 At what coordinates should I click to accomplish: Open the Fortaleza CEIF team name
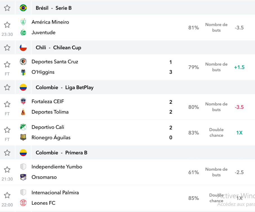click(x=48, y=102)
